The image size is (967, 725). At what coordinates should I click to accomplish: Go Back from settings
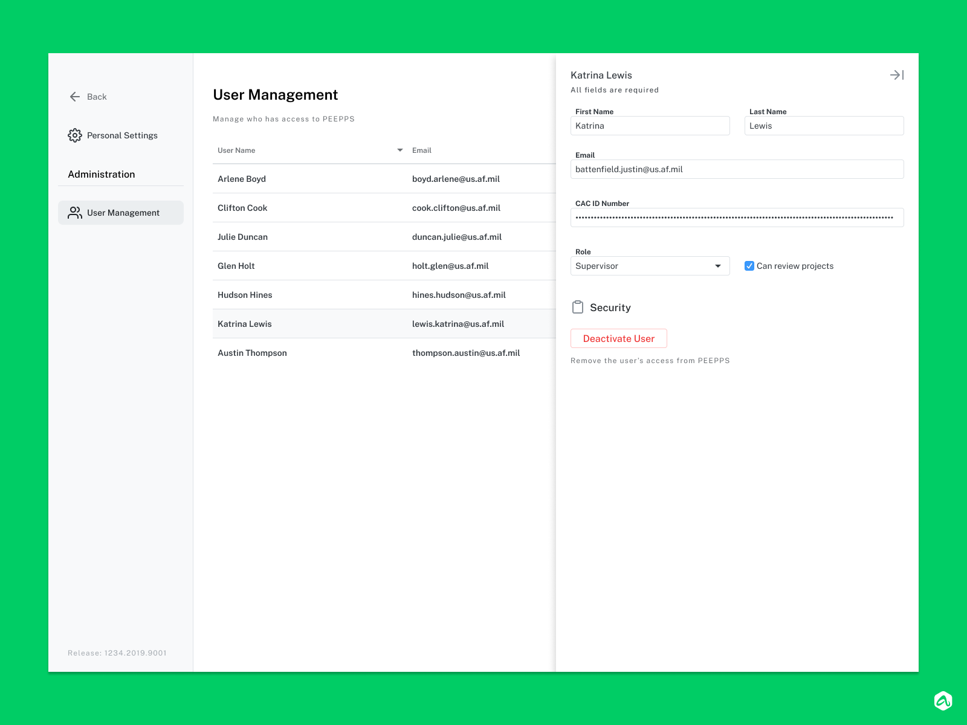[x=88, y=97]
